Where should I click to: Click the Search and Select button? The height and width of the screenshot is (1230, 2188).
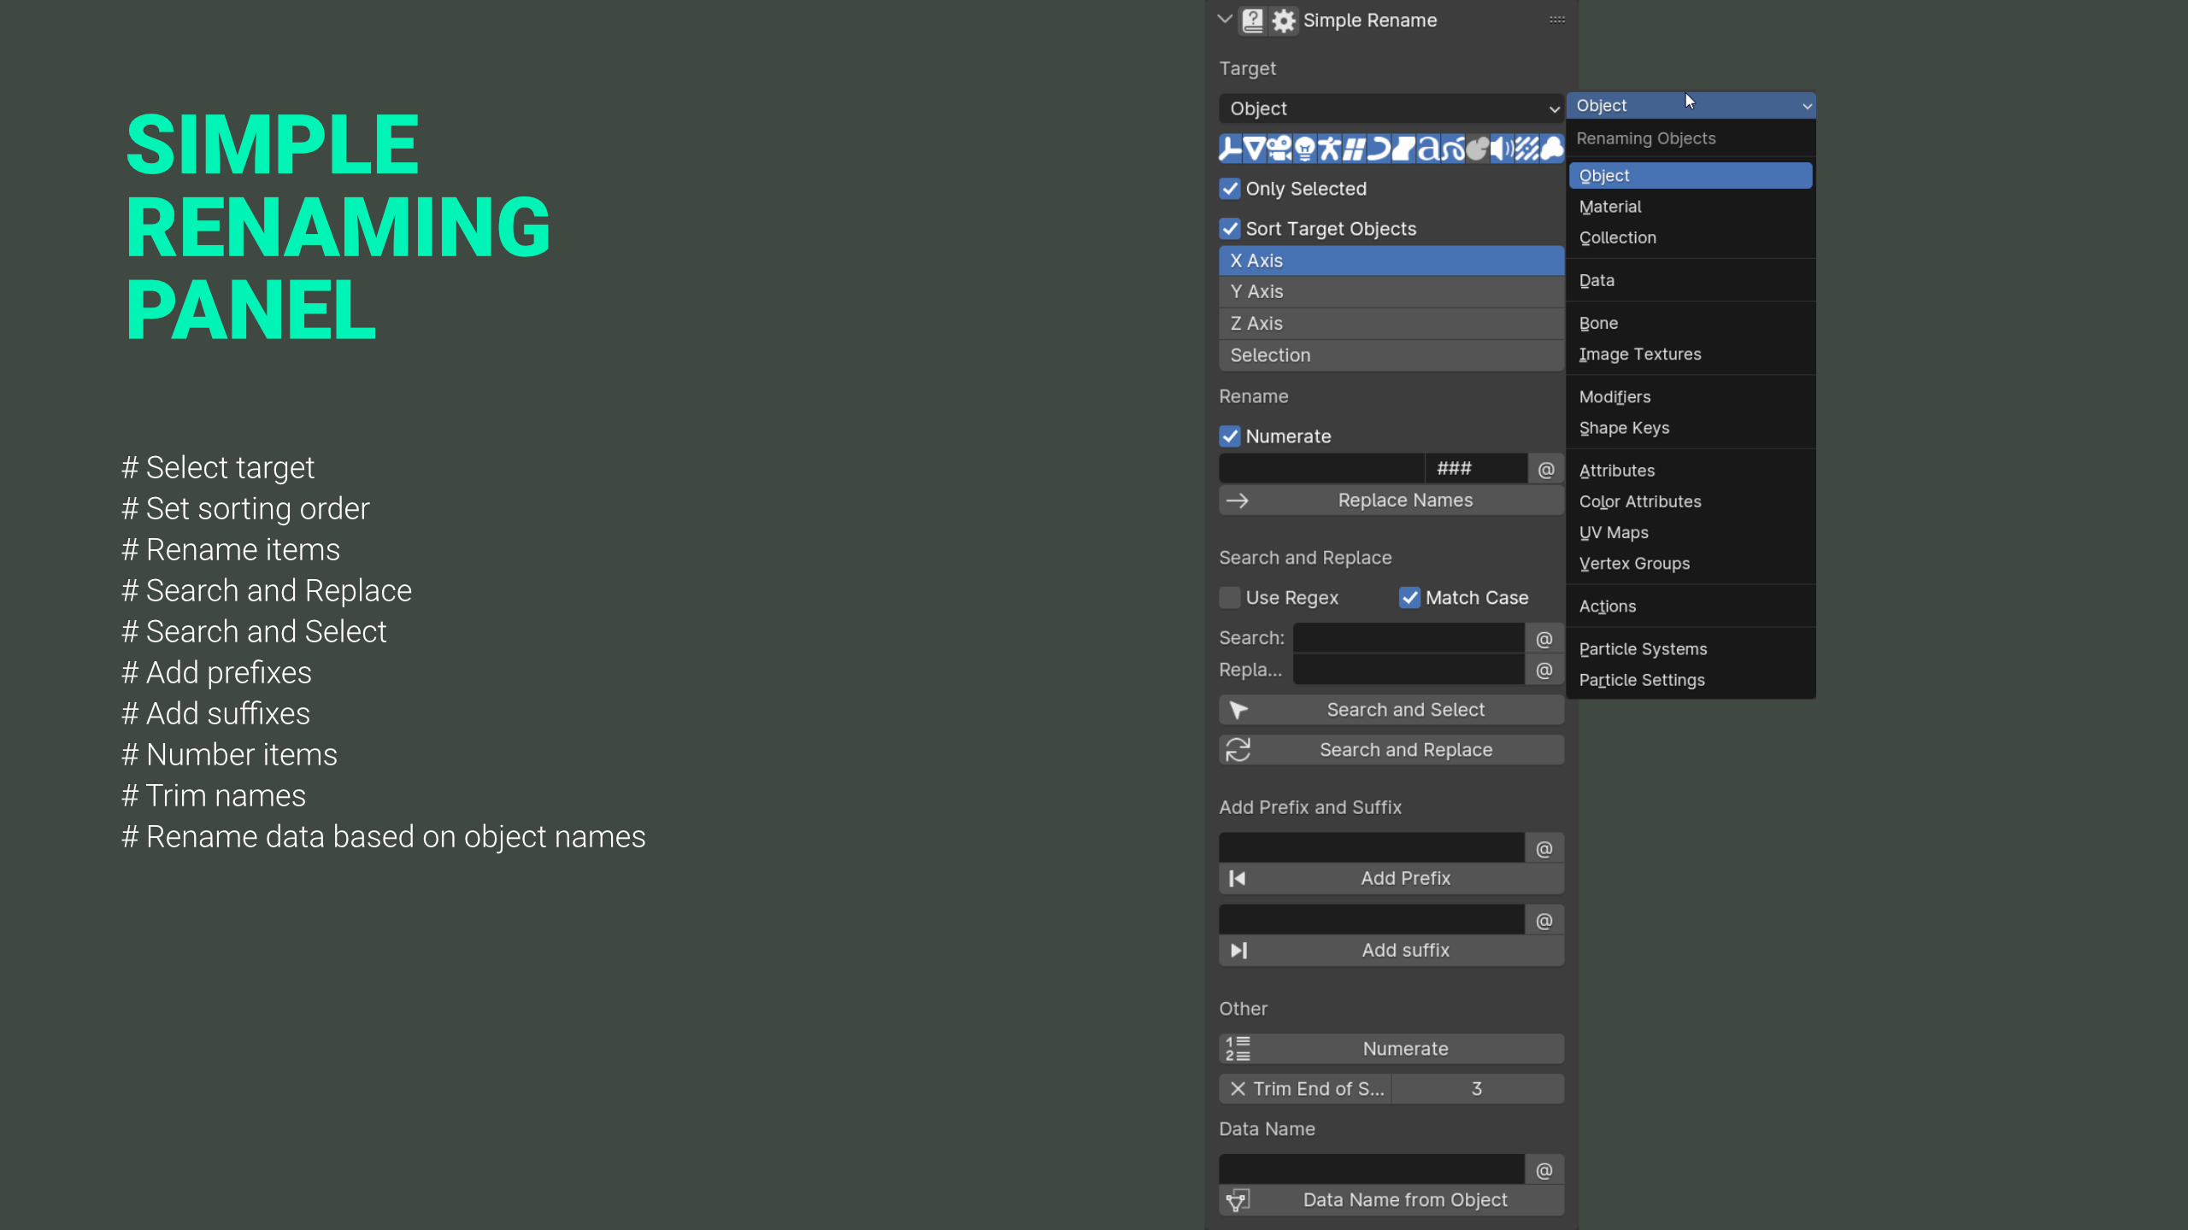(x=1391, y=709)
